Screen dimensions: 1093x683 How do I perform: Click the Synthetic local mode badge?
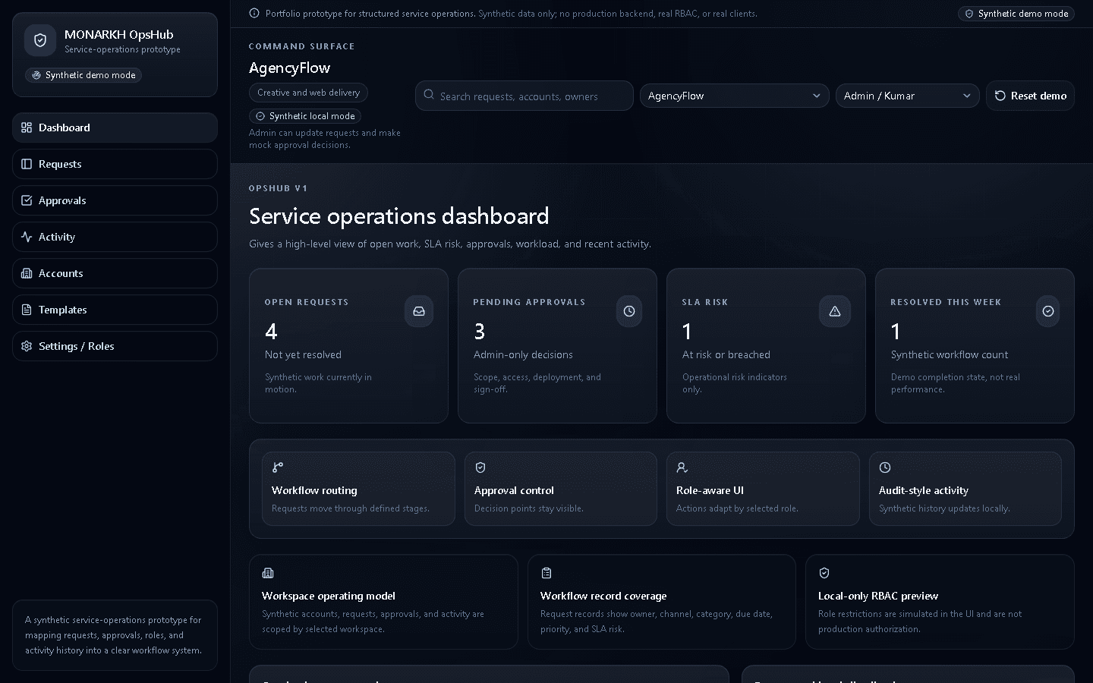[x=304, y=116]
